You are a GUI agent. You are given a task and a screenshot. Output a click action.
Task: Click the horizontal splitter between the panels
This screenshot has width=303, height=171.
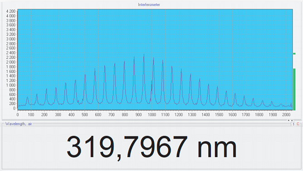[151, 120]
